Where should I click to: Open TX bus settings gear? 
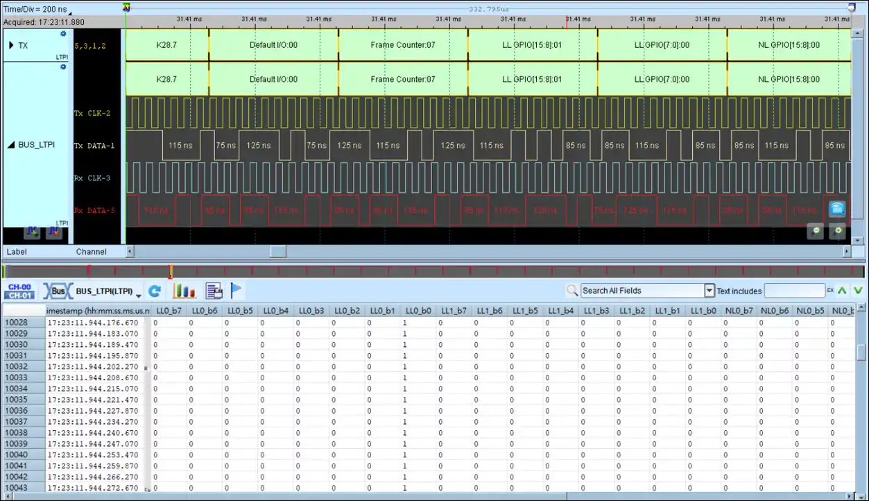pos(63,34)
